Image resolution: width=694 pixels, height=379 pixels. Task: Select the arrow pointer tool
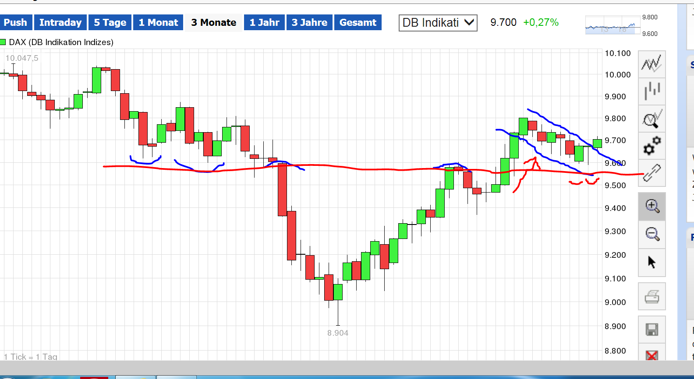pos(652,262)
